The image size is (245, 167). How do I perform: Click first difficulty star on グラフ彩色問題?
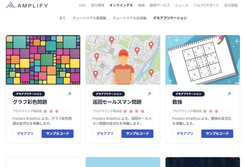tap(45, 111)
